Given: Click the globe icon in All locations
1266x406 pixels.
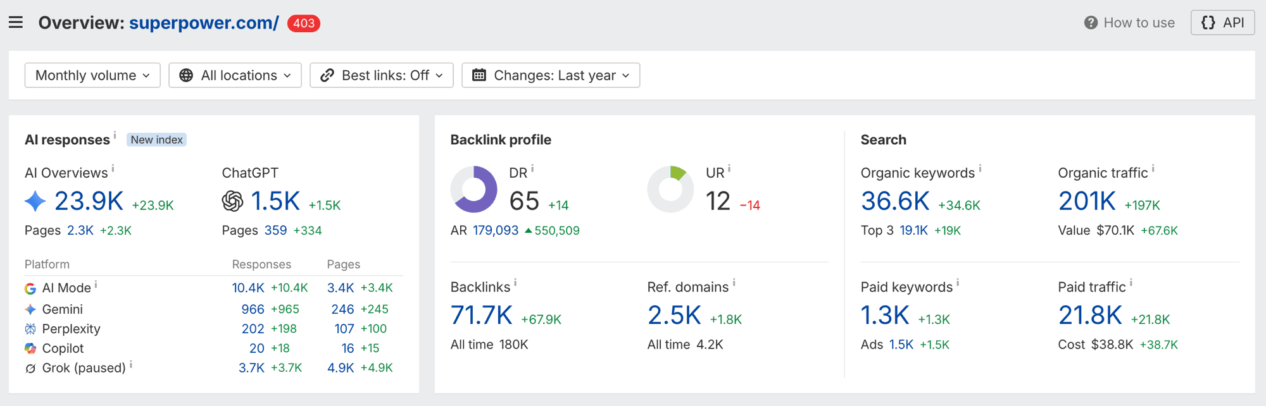Looking at the screenshot, I should [186, 75].
